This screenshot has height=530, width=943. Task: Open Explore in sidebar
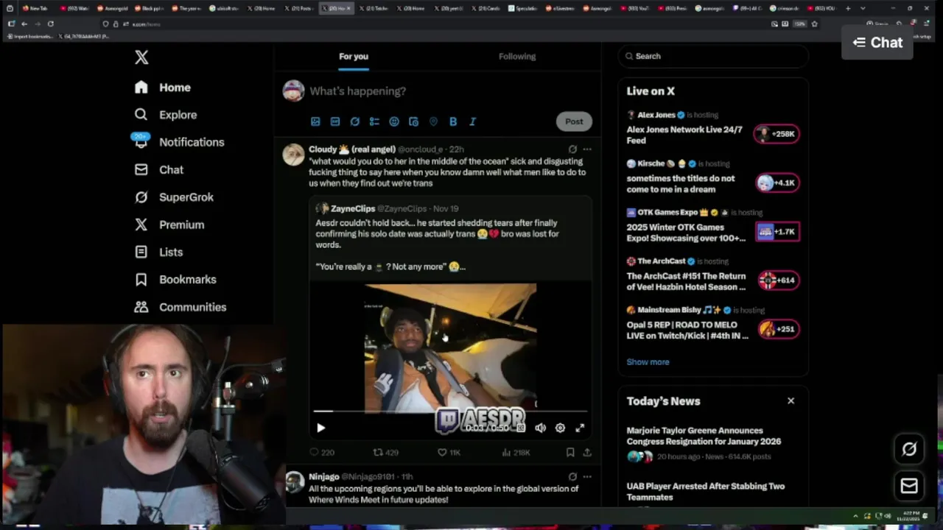[166, 115]
